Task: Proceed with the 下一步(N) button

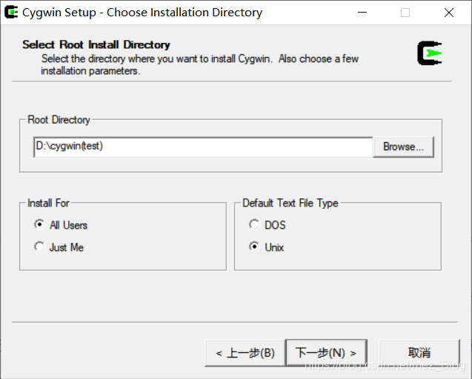Action: click(x=326, y=353)
